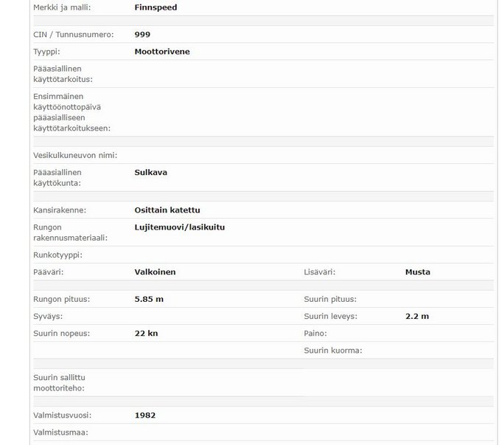Click the Musta additional color value

pos(417,272)
